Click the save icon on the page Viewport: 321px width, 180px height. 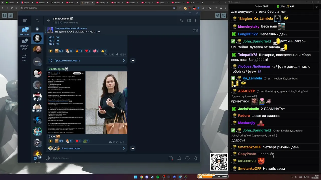[x=11, y=15]
